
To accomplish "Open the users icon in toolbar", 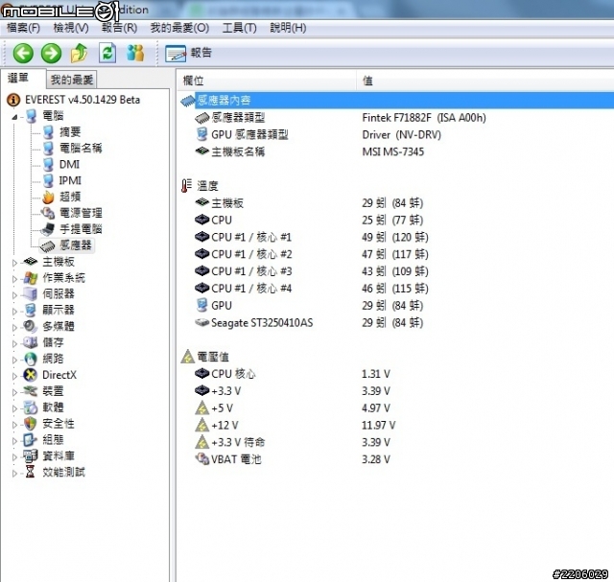I will (135, 54).
